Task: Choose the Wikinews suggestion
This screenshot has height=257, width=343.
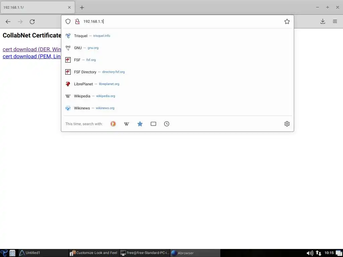Action: coord(178,108)
